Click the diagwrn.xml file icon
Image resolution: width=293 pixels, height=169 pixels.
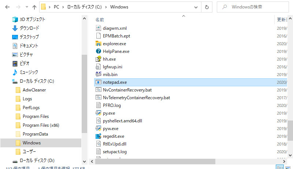tap(98, 28)
